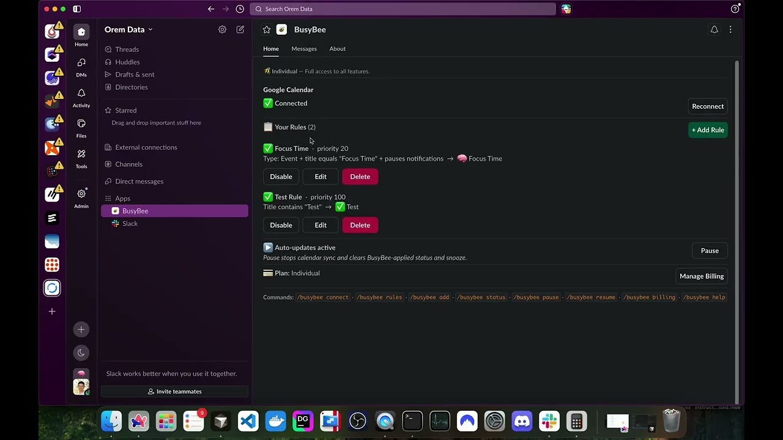Click the /busybee help command text

[x=705, y=298]
